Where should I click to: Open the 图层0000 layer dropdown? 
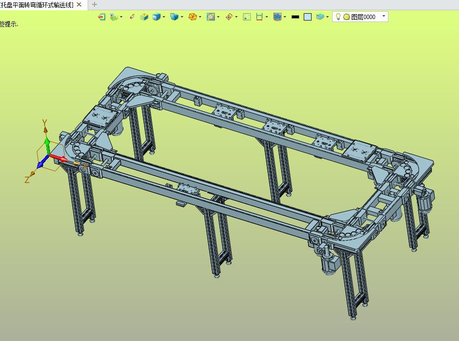click(384, 16)
